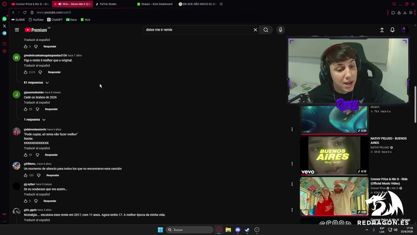Open the NATHY PELUSO - BUENOS AIRES title
417x235 pixels.
tap(388, 141)
